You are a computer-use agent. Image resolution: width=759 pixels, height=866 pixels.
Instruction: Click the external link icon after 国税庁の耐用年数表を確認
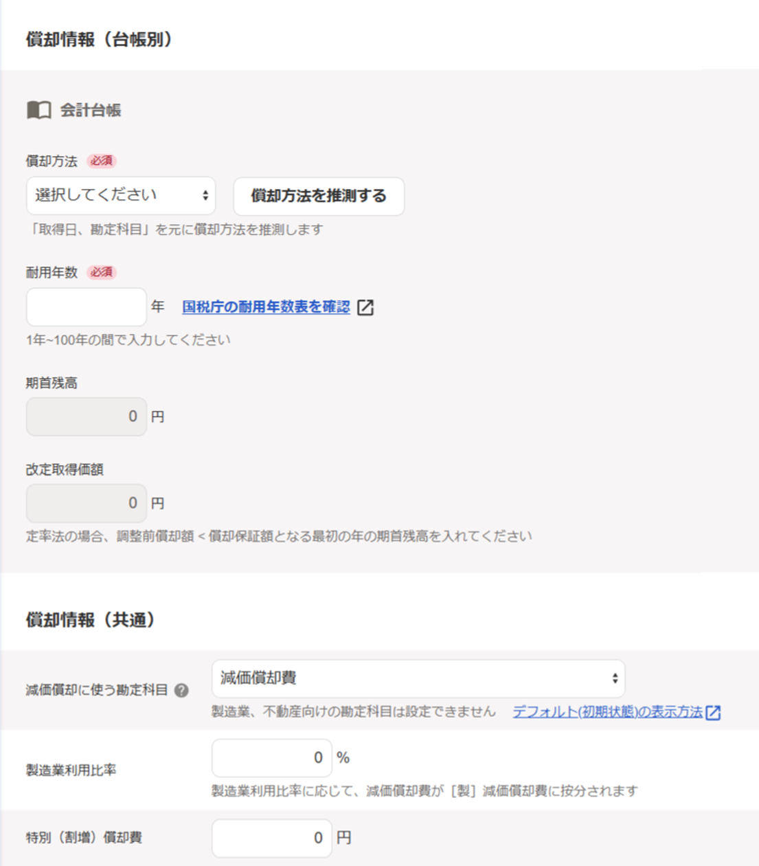click(x=365, y=307)
